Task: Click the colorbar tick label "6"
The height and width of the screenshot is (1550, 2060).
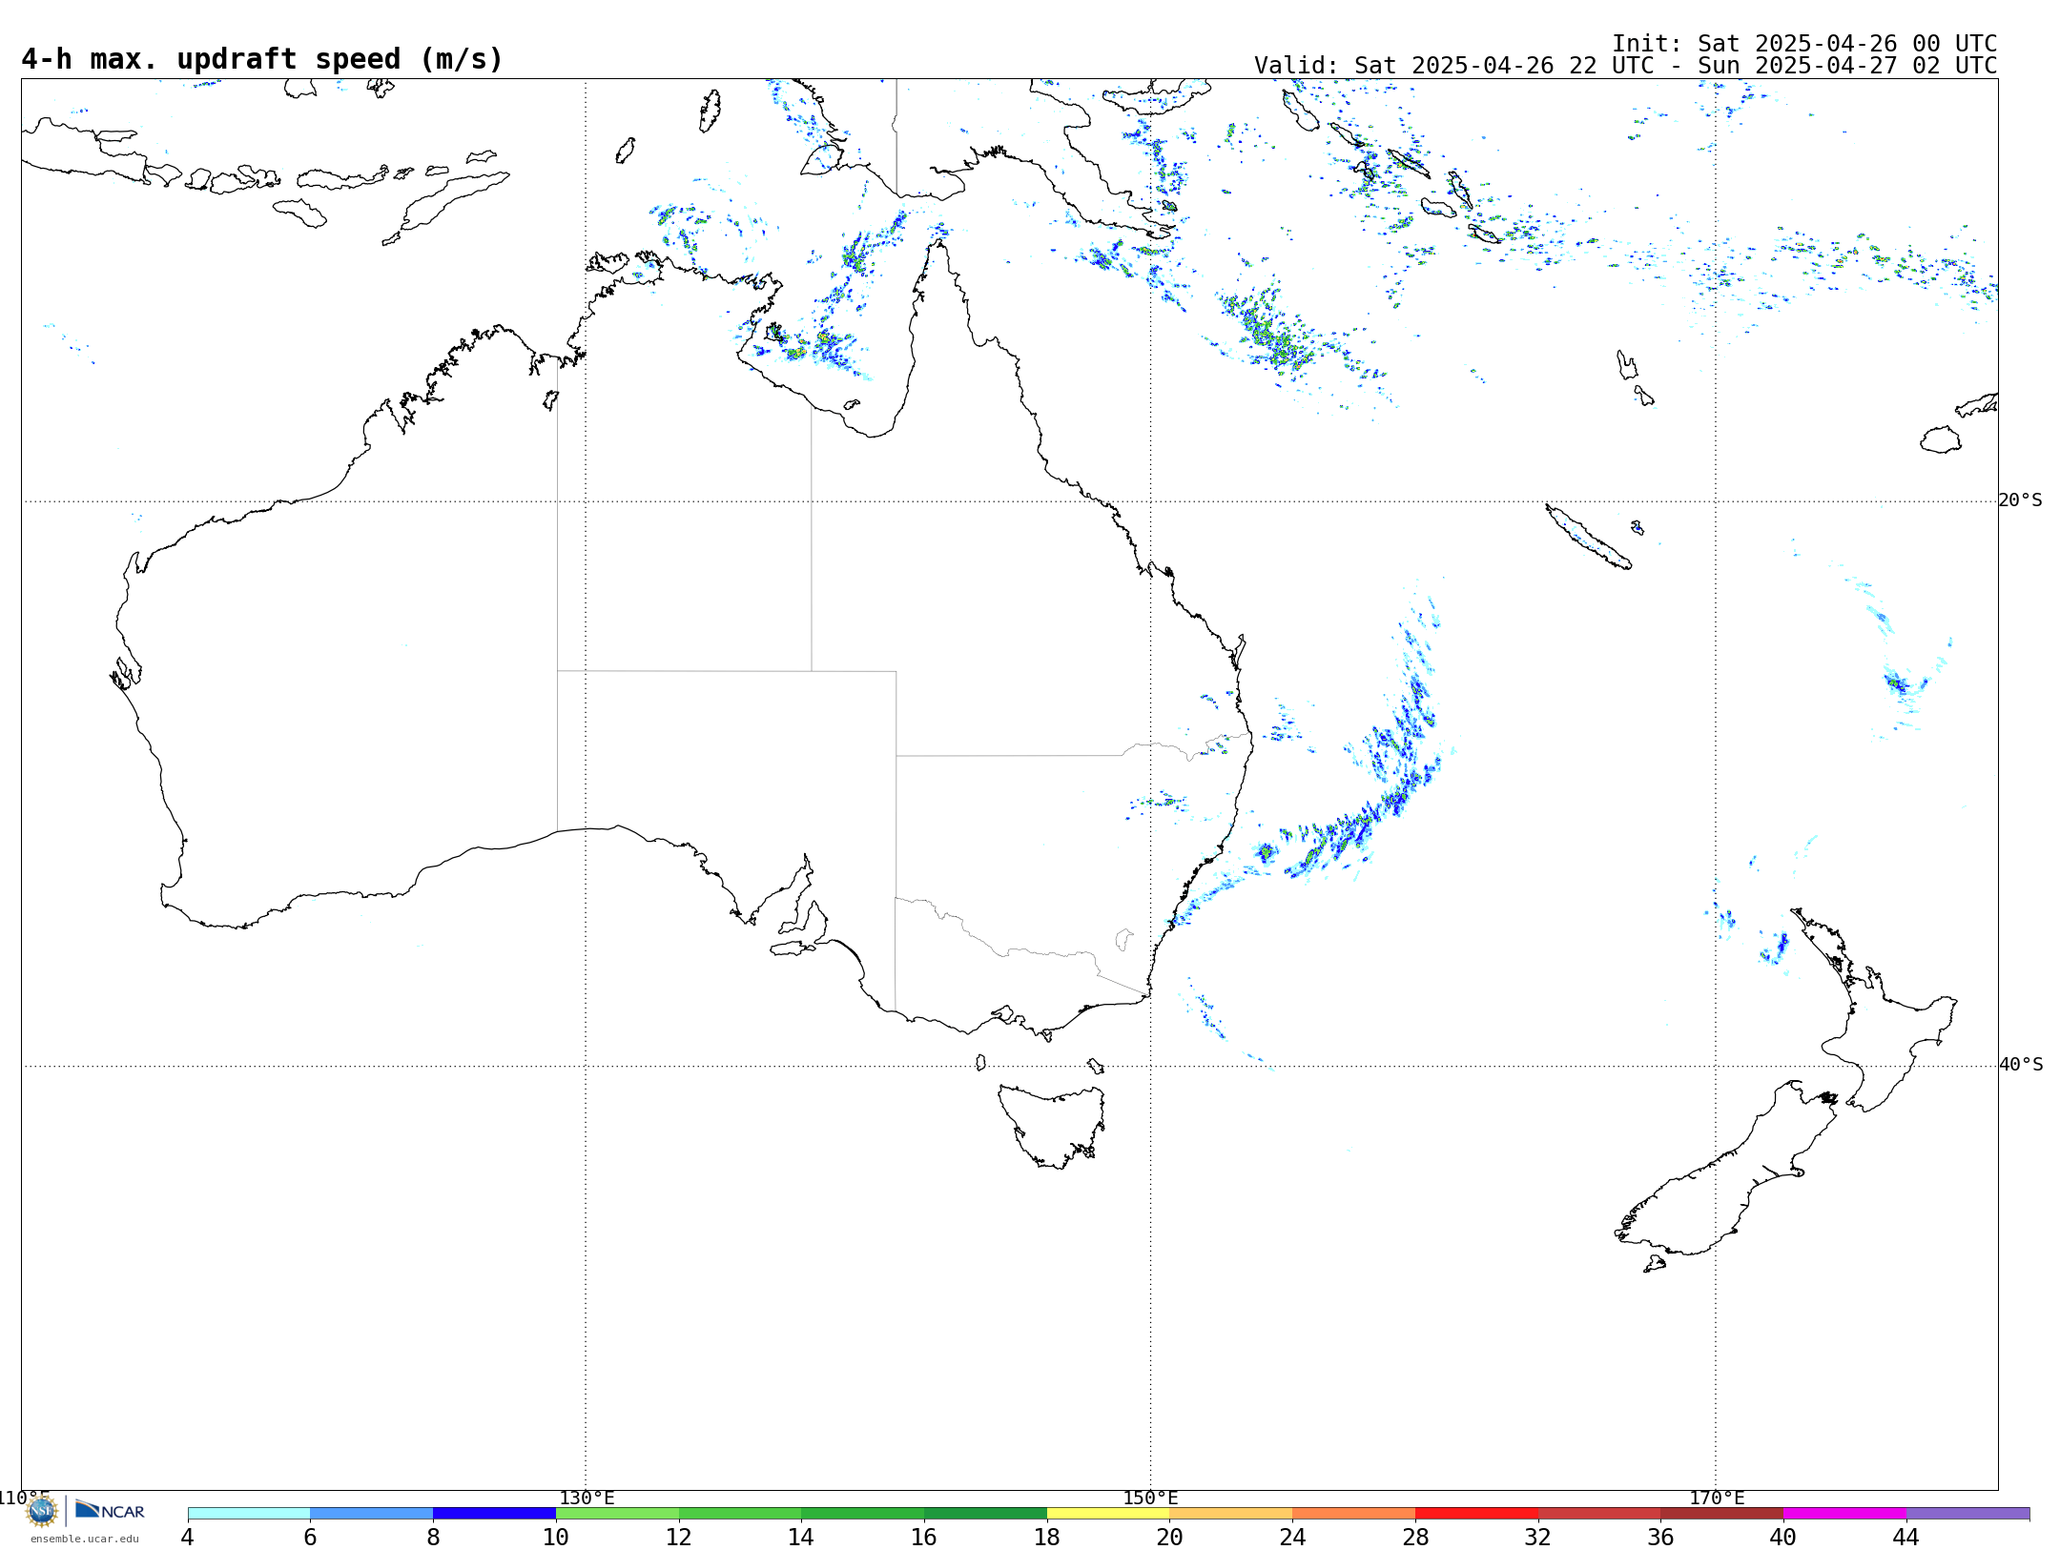Action: (x=311, y=1538)
